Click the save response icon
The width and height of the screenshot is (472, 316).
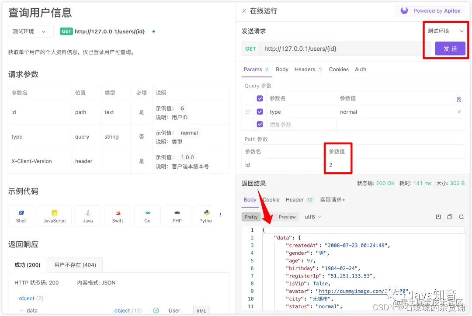(x=438, y=216)
